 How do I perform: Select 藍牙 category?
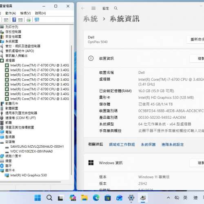(x=9, y=166)
